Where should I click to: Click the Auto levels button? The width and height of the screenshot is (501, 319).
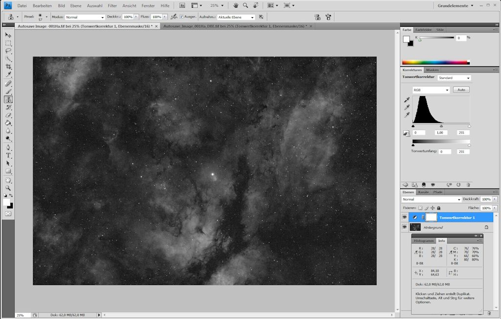461,90
